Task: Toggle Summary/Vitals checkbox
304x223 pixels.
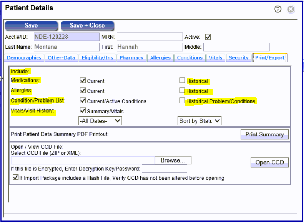Action: tap(83, 111)
